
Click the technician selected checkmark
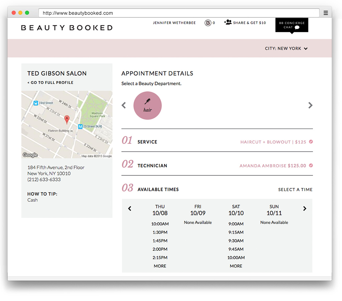pos(311,166)
